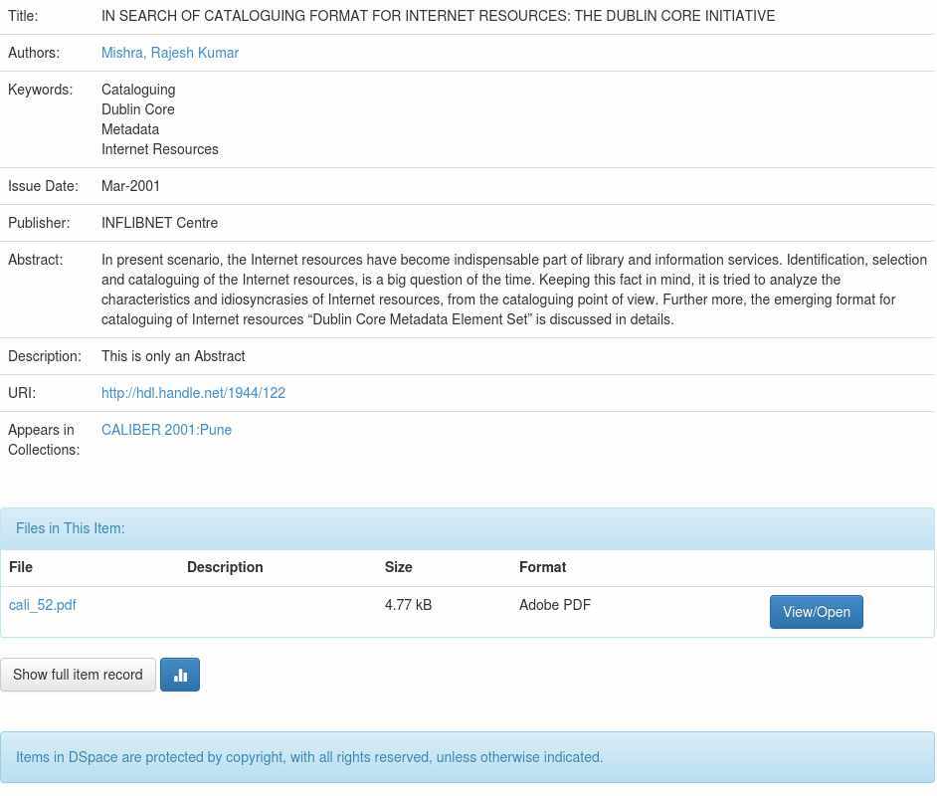Screen dimensions: 937x796
Task: Click the DSpace copyright notice text
Action: [309, 757]
